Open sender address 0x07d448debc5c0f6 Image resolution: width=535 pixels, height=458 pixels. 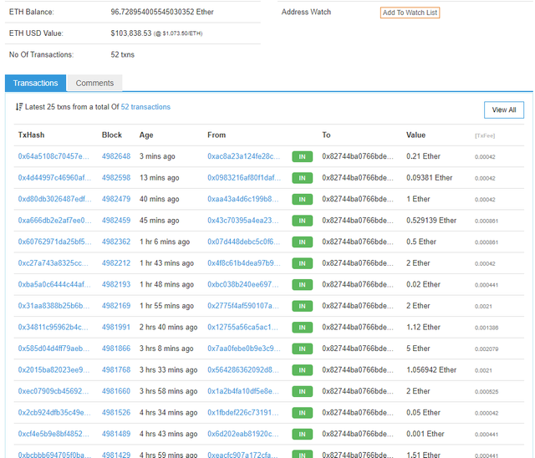pos(243,242)
